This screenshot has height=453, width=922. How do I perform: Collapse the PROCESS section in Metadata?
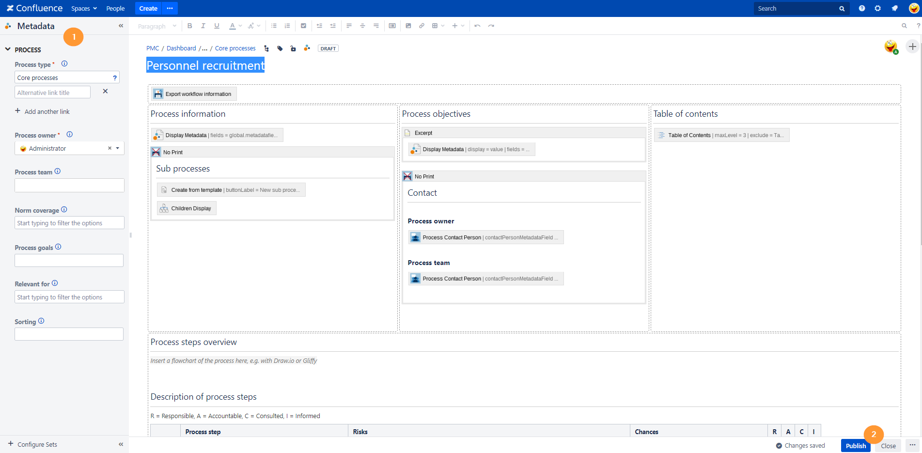(x=8, y=49)
